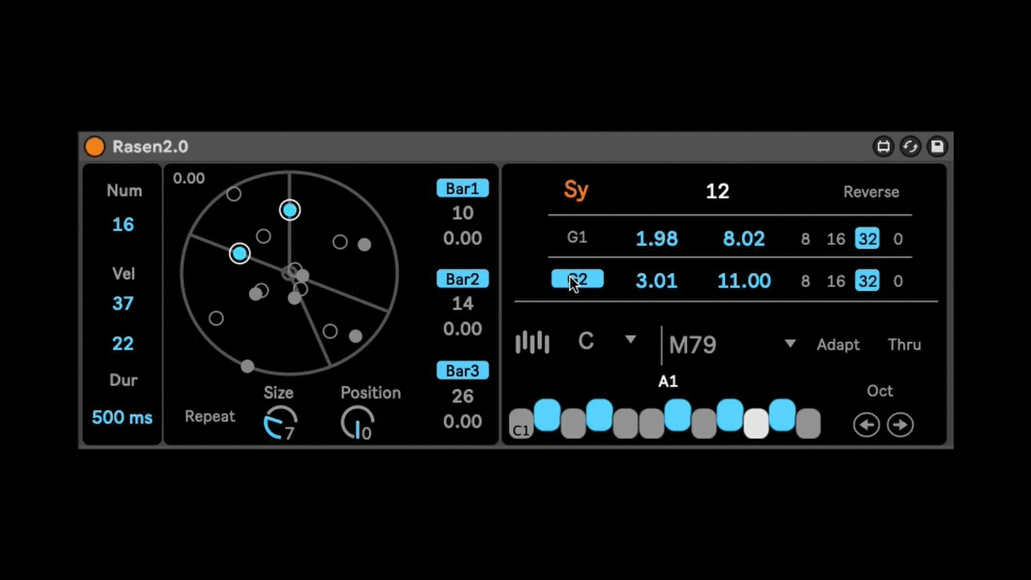Click the save preset disk icon

(x=937, y=147)
